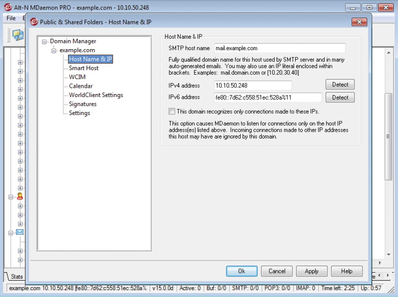Click the 'IPv4 address' label
This screenshot has height=297, width=398.
[184, 85]
